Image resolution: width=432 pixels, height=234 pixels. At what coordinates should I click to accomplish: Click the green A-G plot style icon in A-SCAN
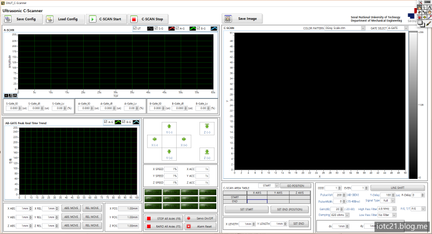coord(192,28)
